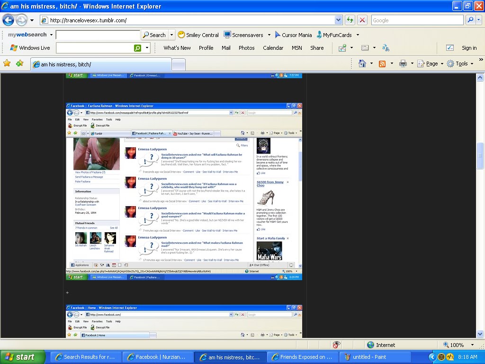Click the vertical scrollbar thumb
The height and width of the screenshot is (364, 485).
click(x=480, y=156)
